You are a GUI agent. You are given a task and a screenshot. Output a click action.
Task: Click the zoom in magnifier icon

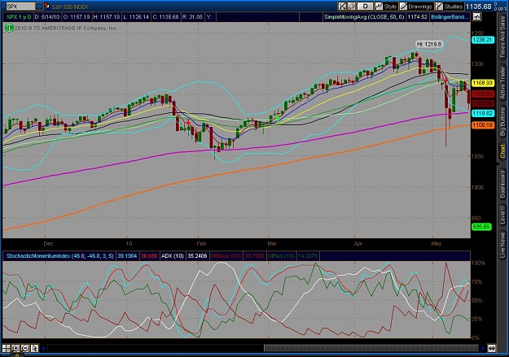(x=15, y=349)
